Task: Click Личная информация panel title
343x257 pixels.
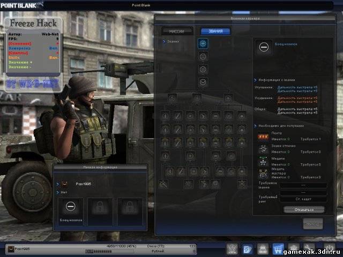Action: [100, 167]
